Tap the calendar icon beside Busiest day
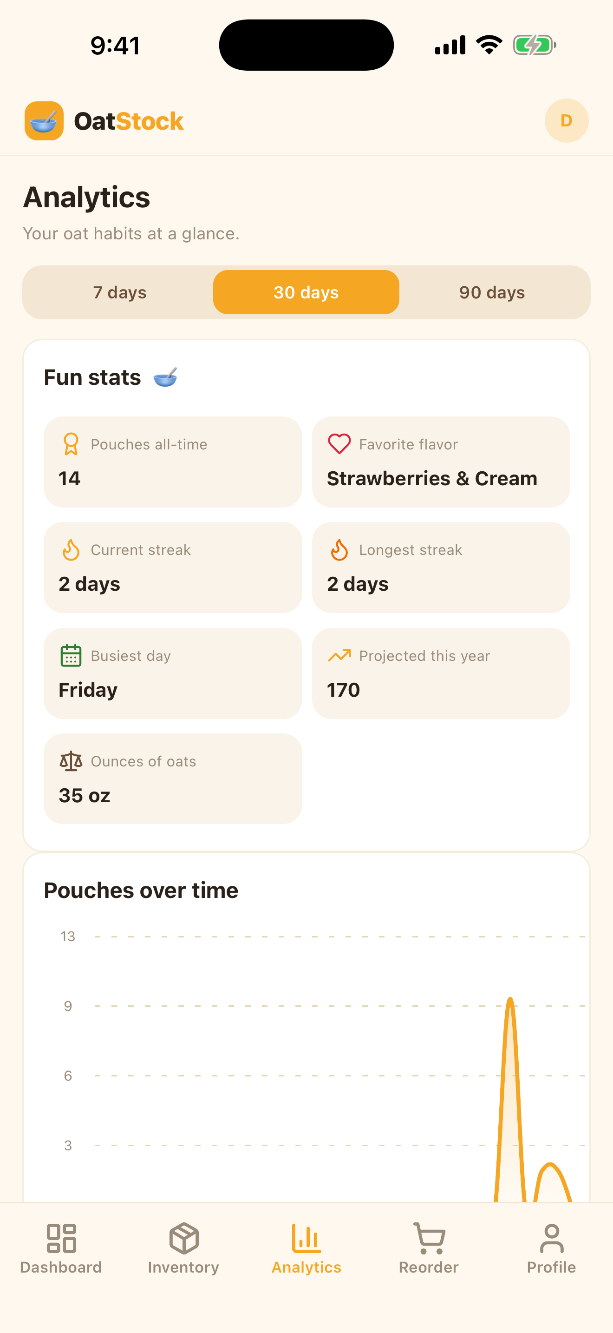Screen dimensions: 613x1333 click(71, 656)
